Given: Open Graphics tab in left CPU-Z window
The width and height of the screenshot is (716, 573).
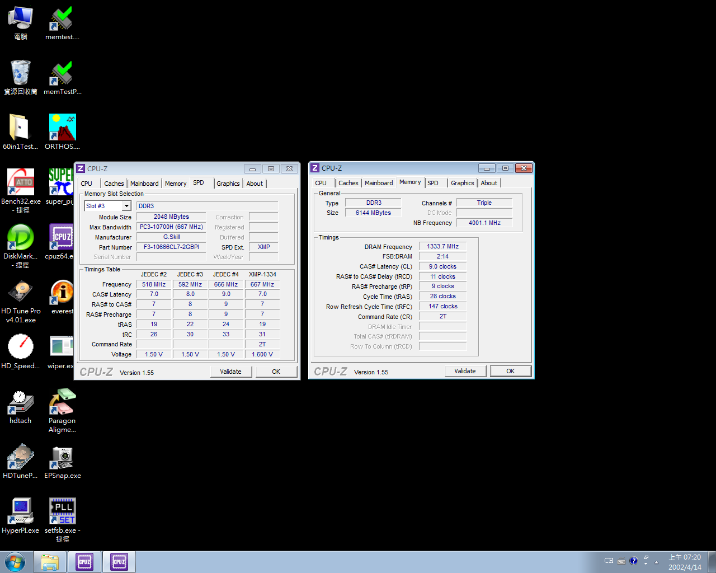Looking at the screenshot, I should (228, 184).
